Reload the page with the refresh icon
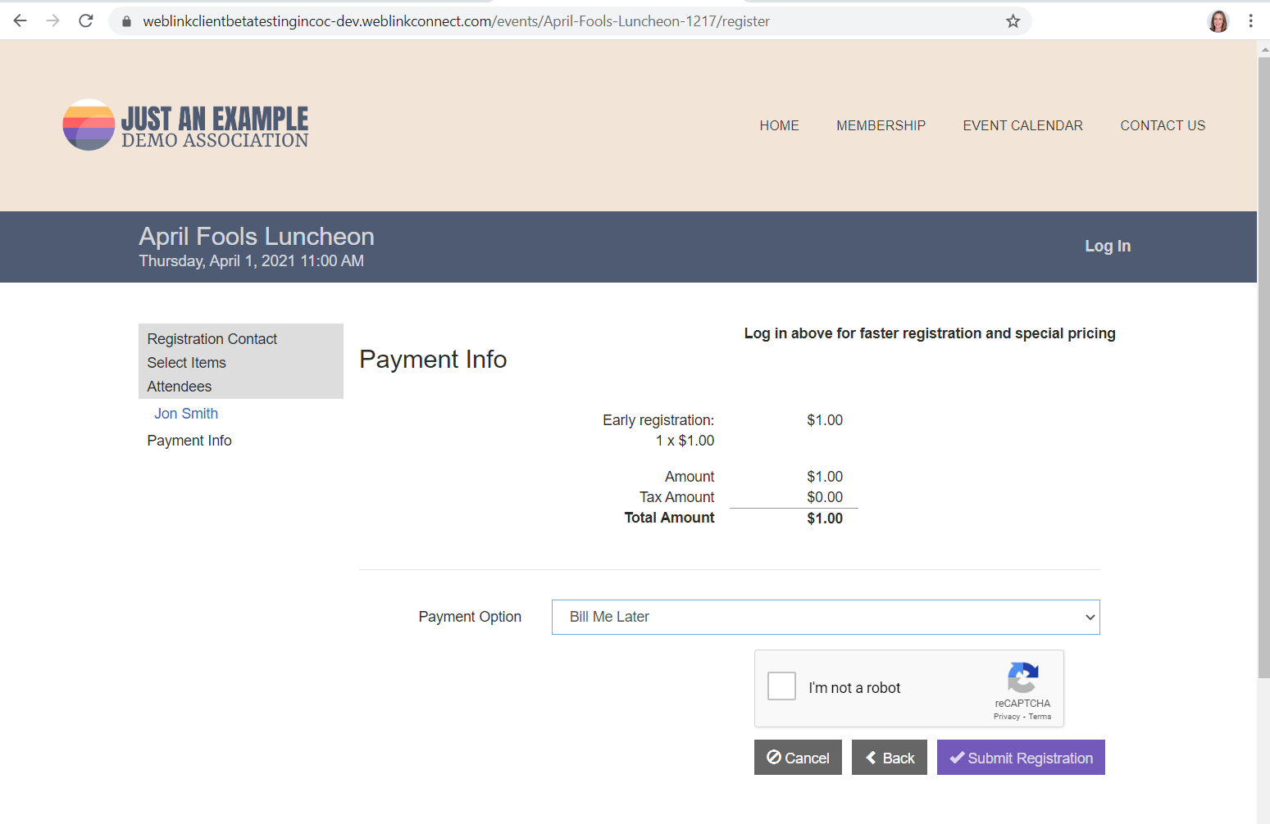 (x=86, y=20)
